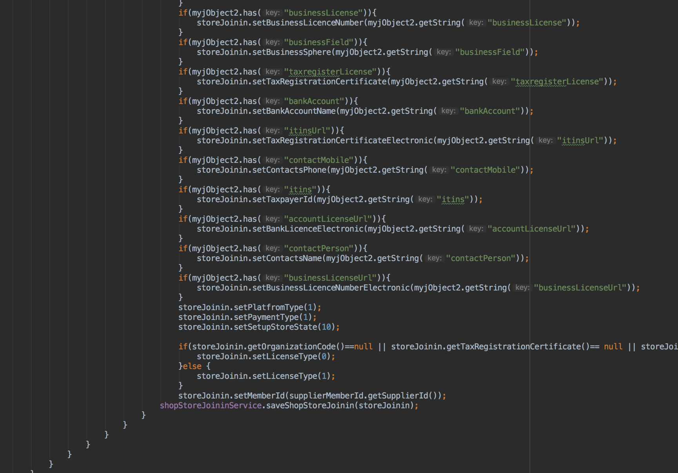
Task: Click getOrganizationCode() in the if-condition
Action: pyautogui.click(x=296, y=347)
